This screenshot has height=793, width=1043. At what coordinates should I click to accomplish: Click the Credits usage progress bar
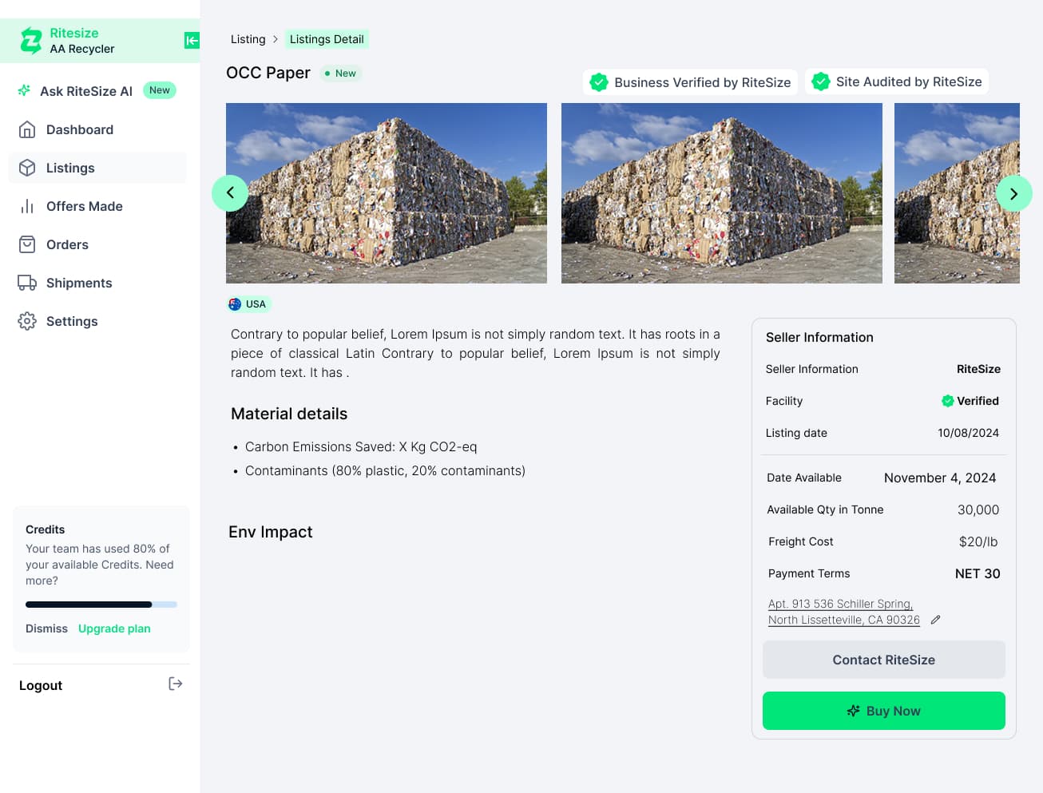coord(101,605)
